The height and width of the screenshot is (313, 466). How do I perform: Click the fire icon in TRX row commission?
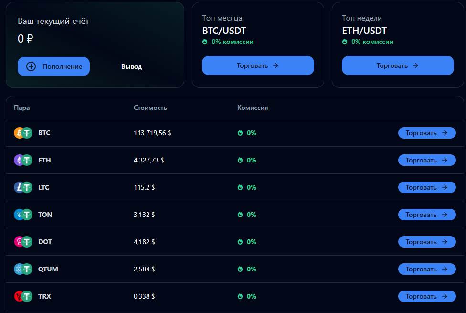pyautogui.click(x=240, y=296)
